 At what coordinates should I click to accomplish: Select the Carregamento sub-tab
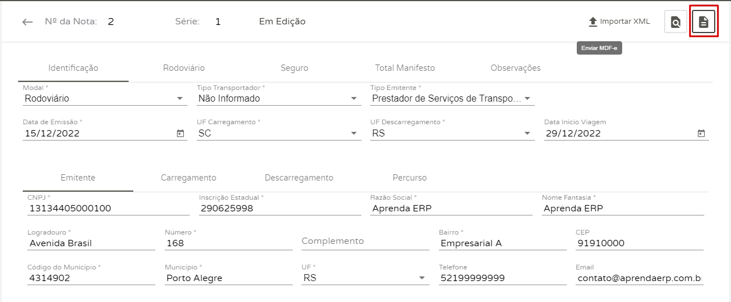189,178
